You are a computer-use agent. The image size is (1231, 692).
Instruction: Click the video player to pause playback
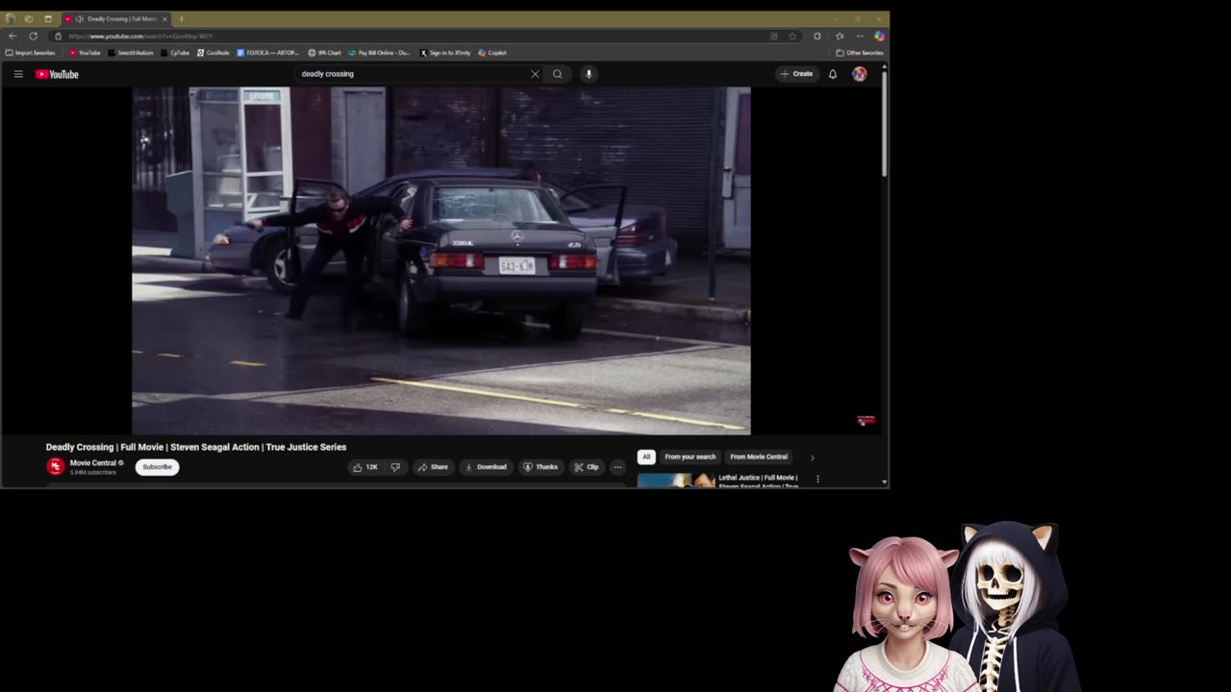click(440, 260)
